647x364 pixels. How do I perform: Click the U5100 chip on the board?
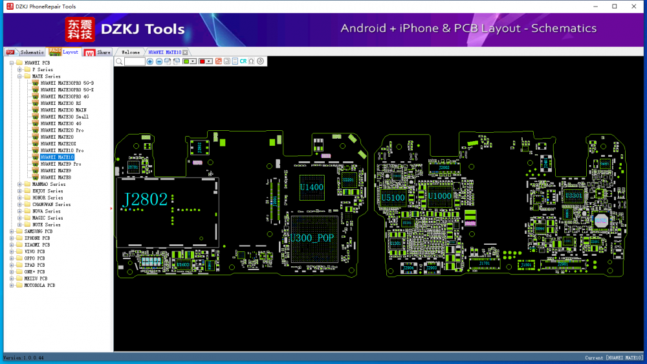point(393,198)
